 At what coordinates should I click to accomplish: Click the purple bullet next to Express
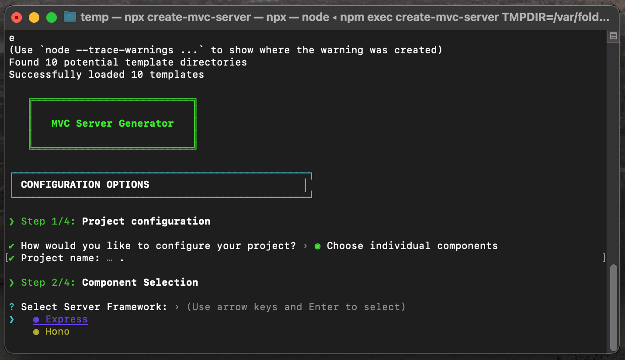[x=35, y=319]
